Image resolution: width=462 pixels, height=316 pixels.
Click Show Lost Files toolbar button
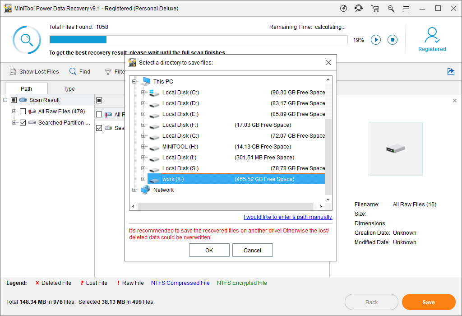pyautogui.click(x=34, y=72)
